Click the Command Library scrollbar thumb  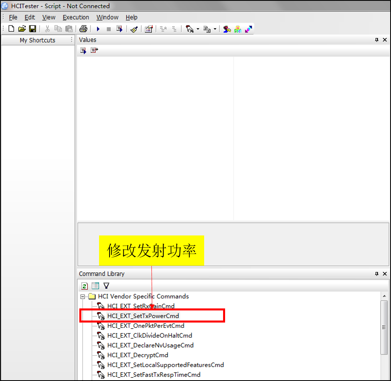384,327
